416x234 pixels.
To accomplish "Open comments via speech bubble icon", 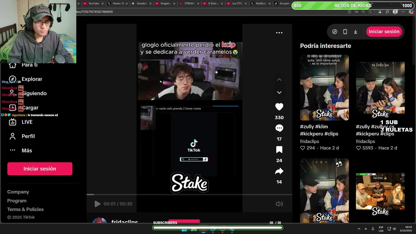I will click(x=279, y=128).
